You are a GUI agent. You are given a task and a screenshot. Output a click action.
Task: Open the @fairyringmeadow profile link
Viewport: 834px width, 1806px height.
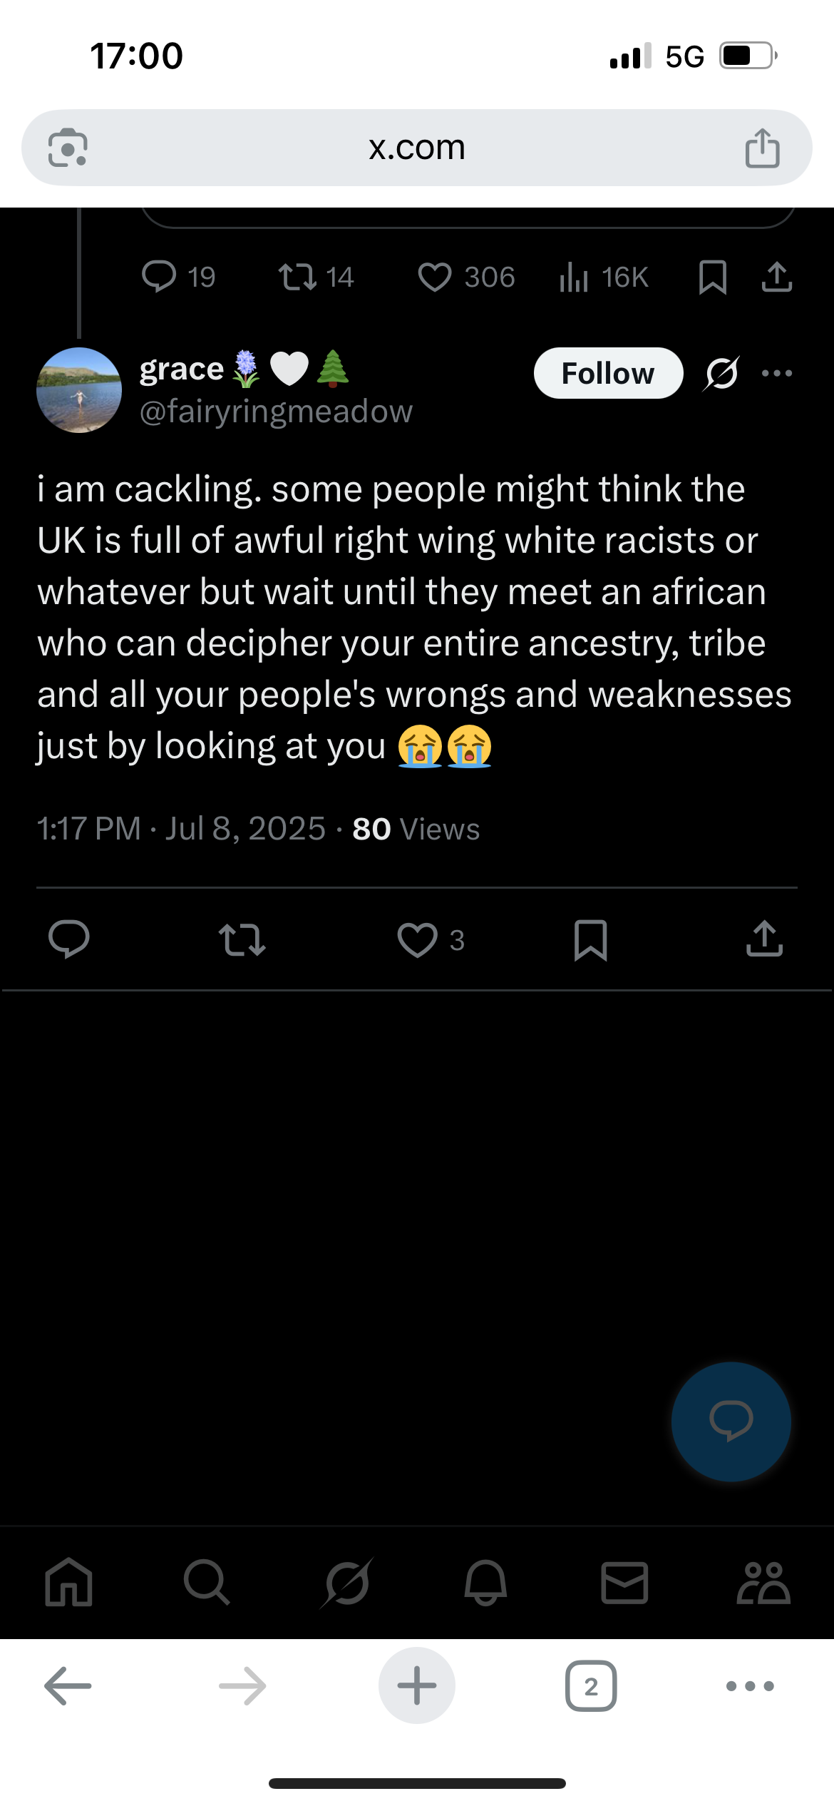[x=276, y=412]
